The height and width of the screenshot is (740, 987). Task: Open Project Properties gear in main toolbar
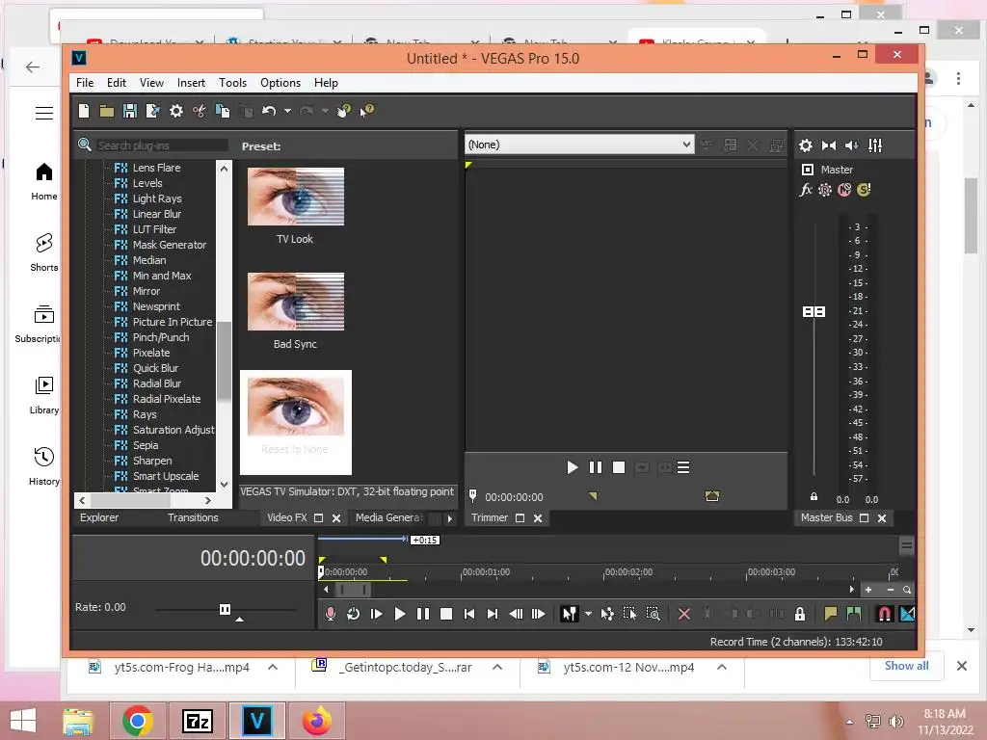click(x=176, y=112)
